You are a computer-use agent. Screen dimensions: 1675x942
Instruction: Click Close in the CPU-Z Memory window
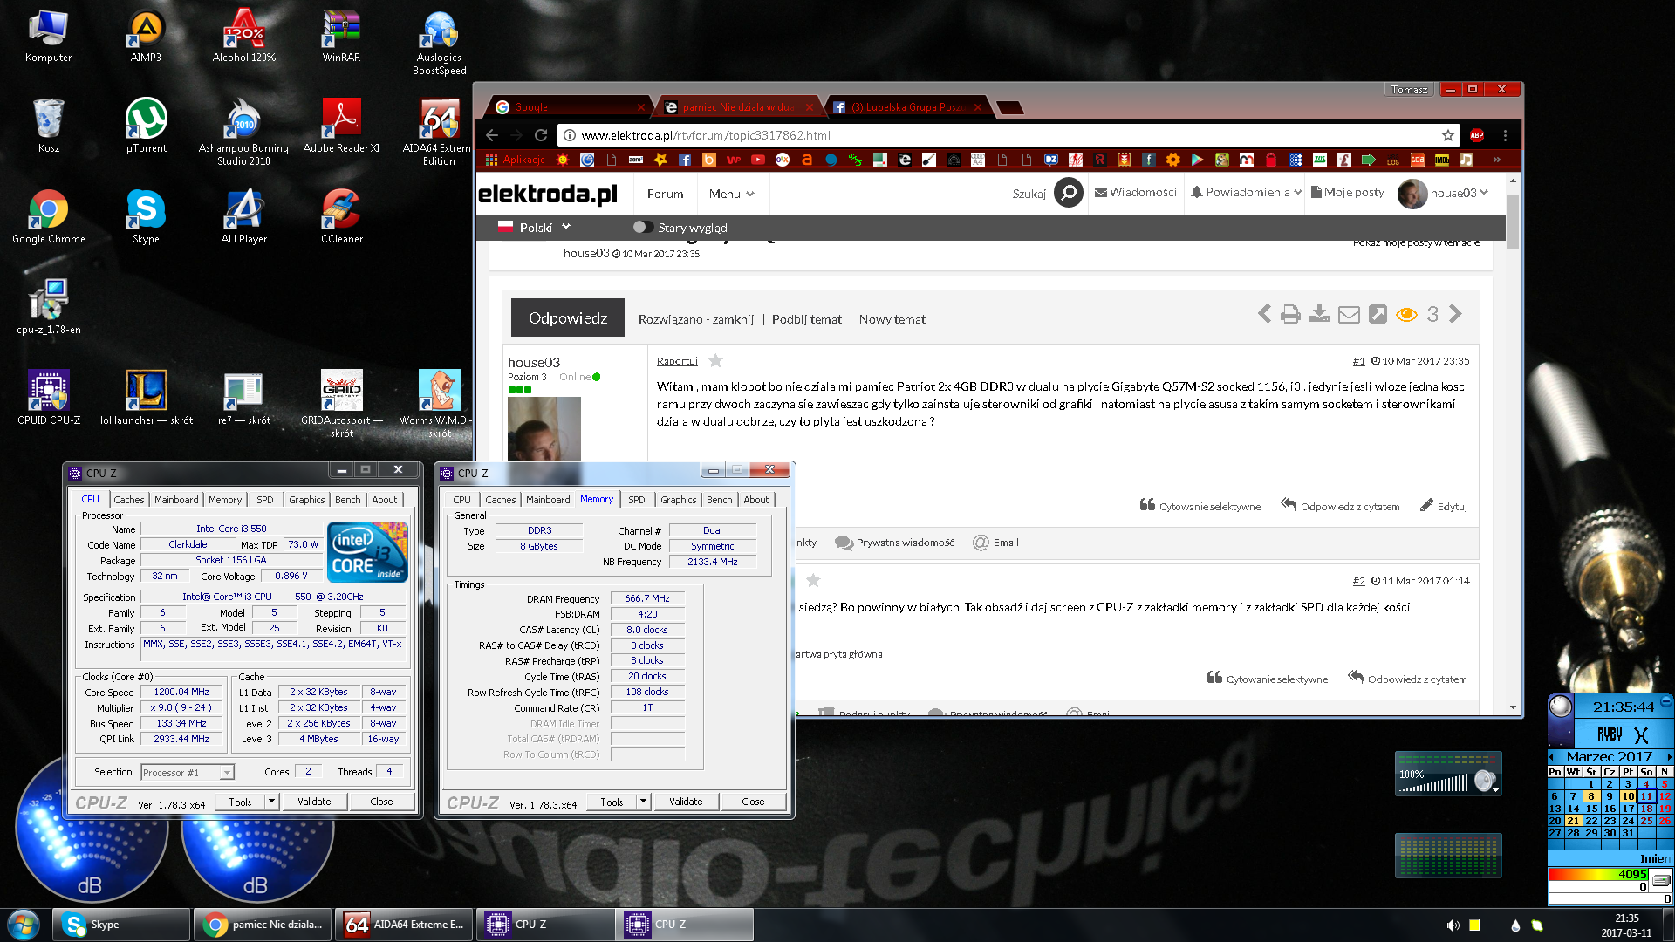(x=753, y=802)
